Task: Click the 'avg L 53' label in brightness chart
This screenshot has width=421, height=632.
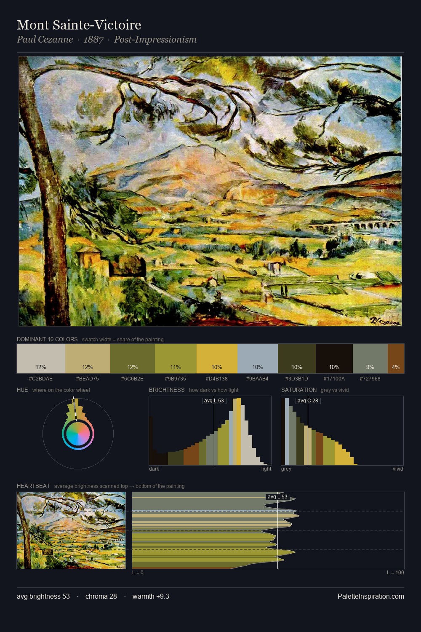Action: pyautogui.click(x=214, y=401)
